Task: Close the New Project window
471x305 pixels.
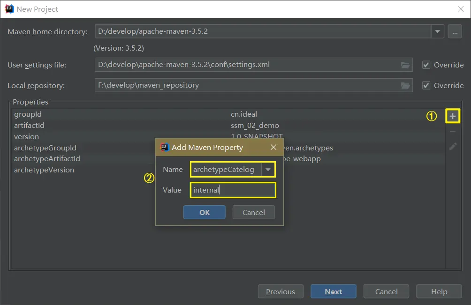Action: [461, 9]
